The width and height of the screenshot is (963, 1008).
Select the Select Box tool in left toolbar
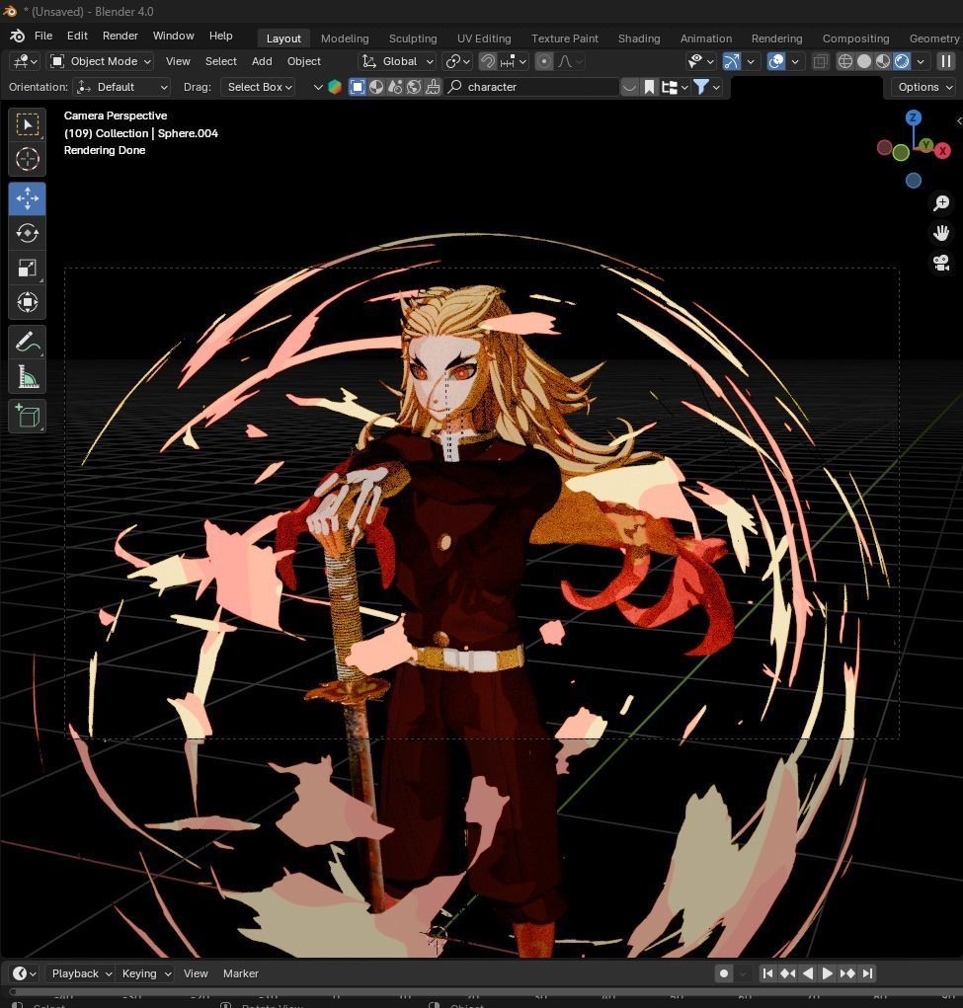pyautogui.click(x=27, y=124)
